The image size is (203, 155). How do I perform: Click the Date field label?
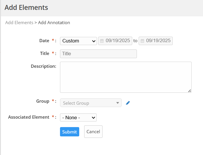[44, 41]
